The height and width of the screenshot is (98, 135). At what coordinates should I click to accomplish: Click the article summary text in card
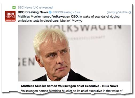72,91
